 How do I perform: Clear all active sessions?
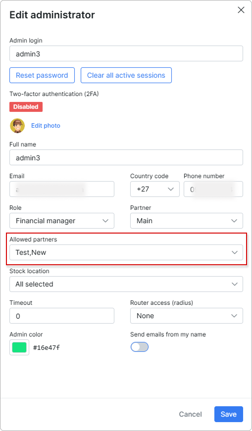click(x=126, y=75)
